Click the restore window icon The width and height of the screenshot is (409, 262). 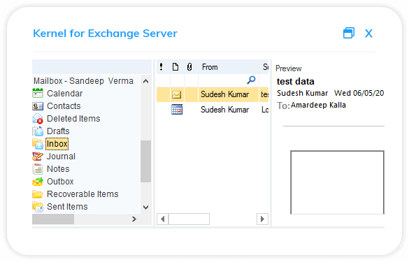pos(349,33)
